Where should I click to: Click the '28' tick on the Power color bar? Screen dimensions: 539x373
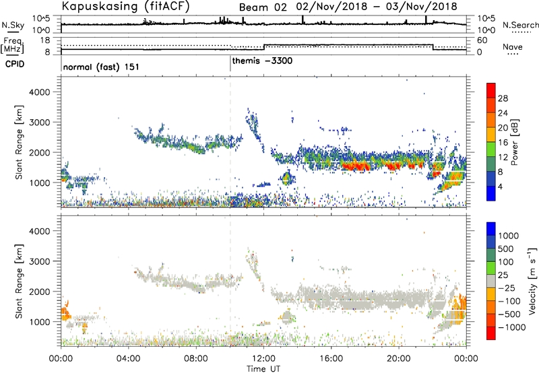(x=503, y=98)
